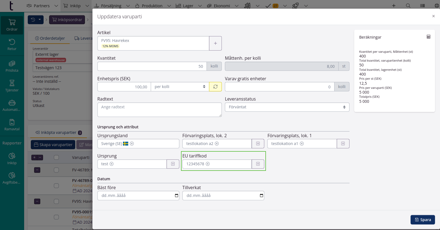This screenshot has height=230, width=440.
Task: Click add icon next to EU tariffkod
Action: pyautogui.click(x=258, y=164)
